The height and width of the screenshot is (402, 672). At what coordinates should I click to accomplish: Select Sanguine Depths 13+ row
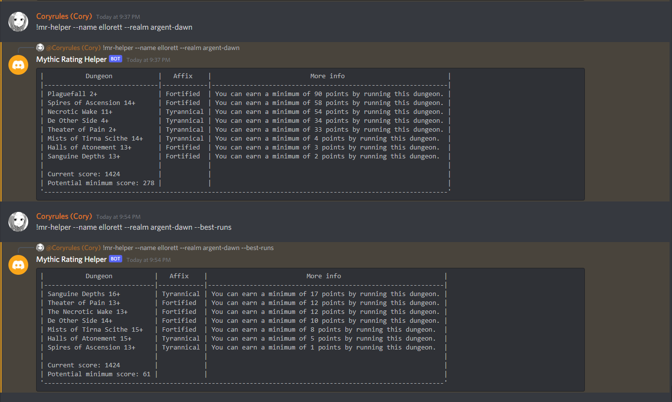245,156
